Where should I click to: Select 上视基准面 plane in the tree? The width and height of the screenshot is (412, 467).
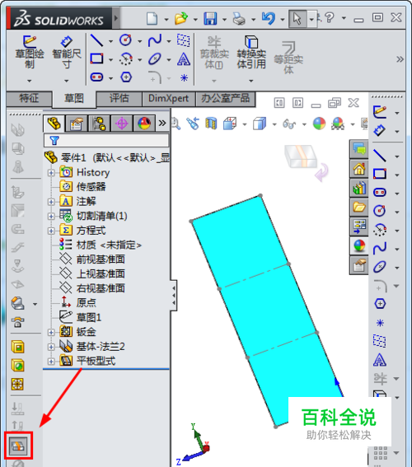point(101,274)
